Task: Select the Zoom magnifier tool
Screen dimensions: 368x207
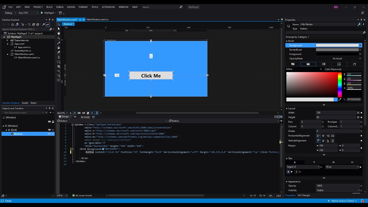Action: [59, 38]
